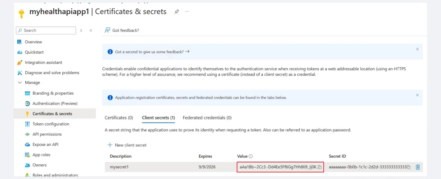Click the Description column header
The image size is (441, 179).
pos(121,156)
